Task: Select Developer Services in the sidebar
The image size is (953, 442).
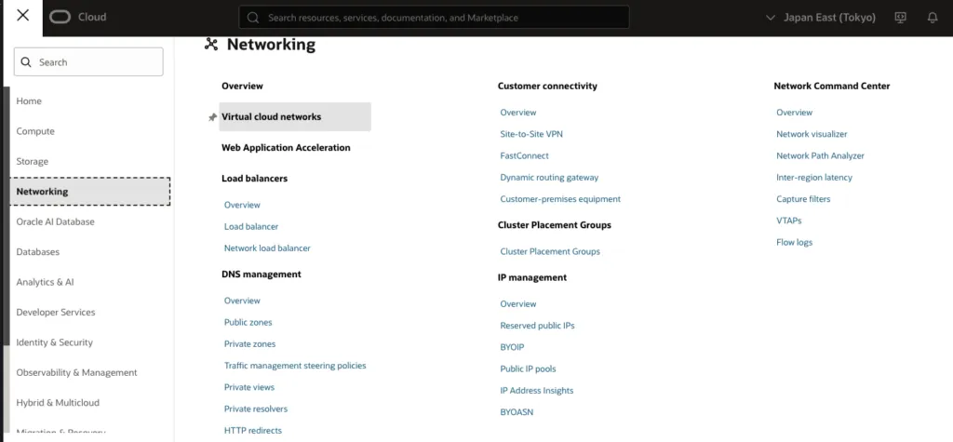Action: (x=56, y=312)
